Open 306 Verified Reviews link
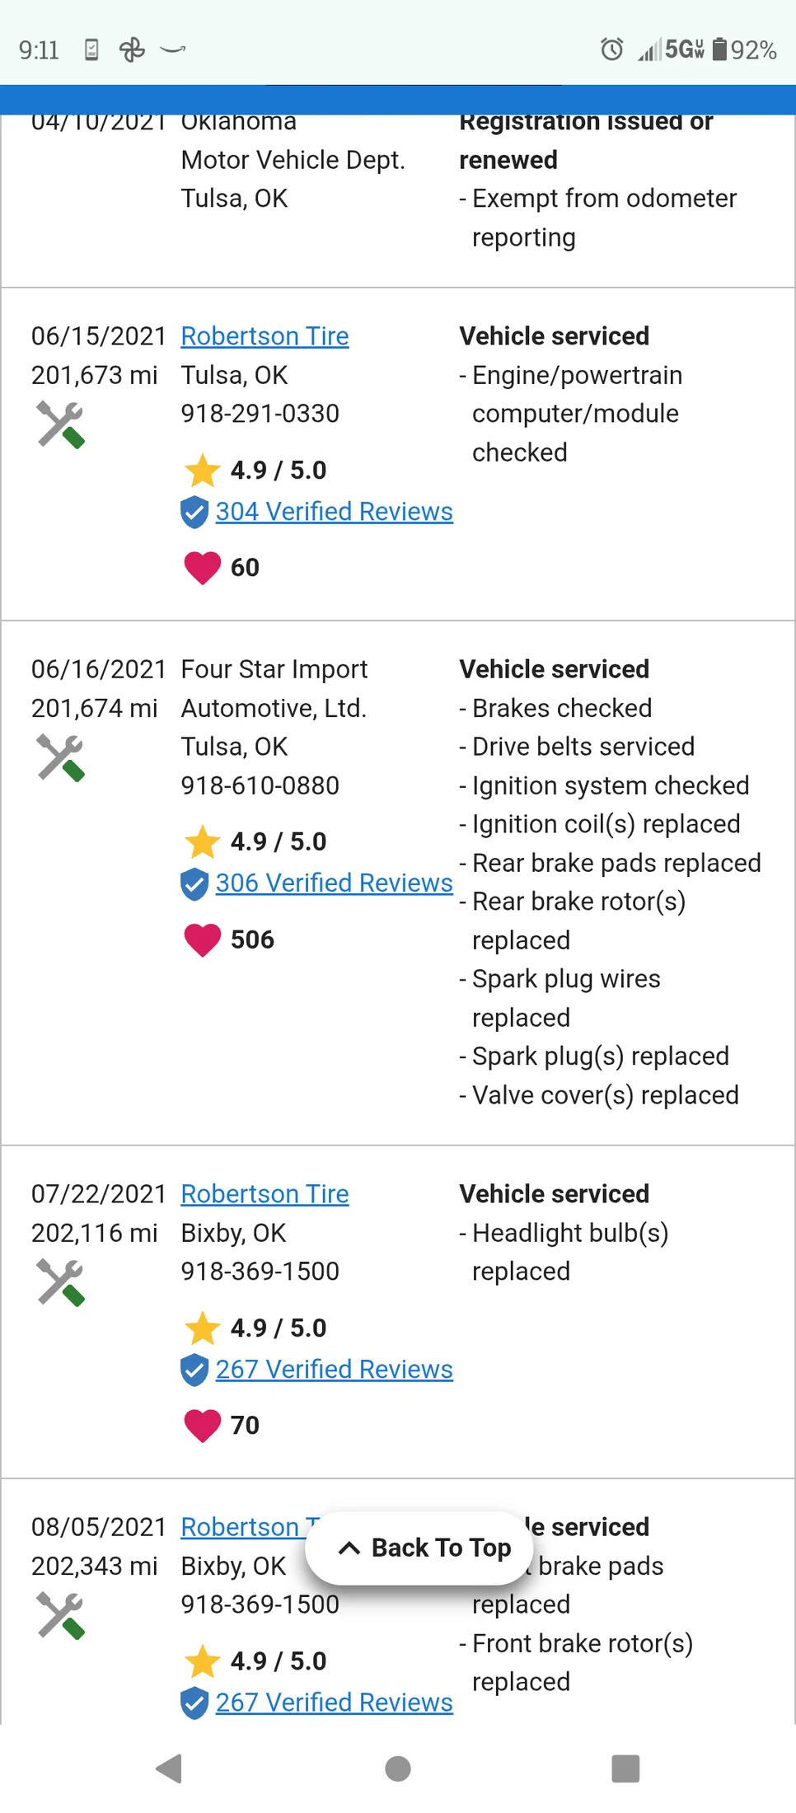 (x=334, y=883)
